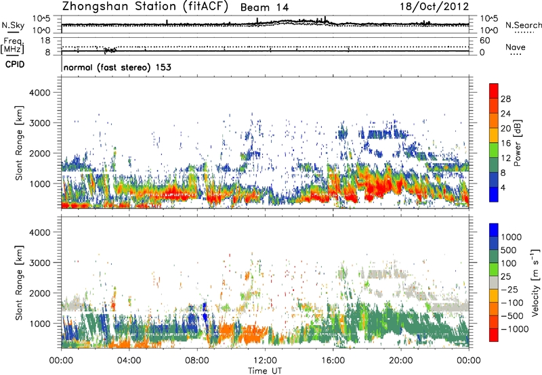The image size is (542, 375).
Task: Click the 2000 tick in velocity panel
Action: tap(40, 293)
